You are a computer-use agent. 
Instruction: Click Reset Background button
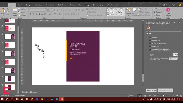coord(166,90)
